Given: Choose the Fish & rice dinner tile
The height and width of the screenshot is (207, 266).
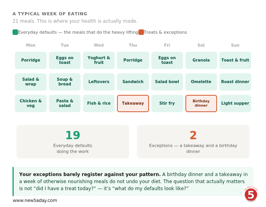Looking at the screenshot, I should point(99,103).
